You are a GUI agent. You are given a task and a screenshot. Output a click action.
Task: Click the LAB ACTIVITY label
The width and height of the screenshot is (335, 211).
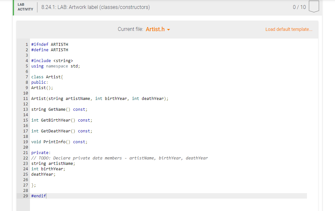pos(25,7)
